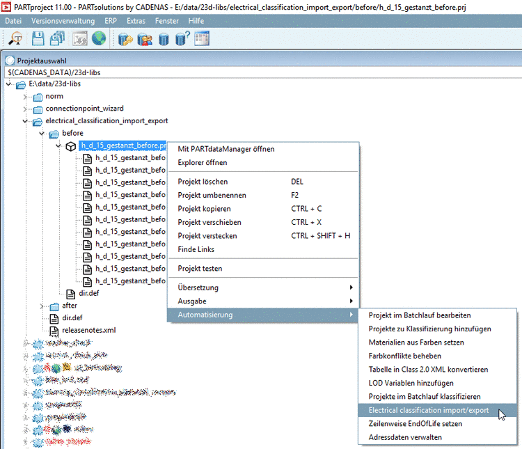Choose Tabelle in Class 2.0 XML konvertieren
The width and height of the screenshot is (522, 449).
(x=438, y=370)
